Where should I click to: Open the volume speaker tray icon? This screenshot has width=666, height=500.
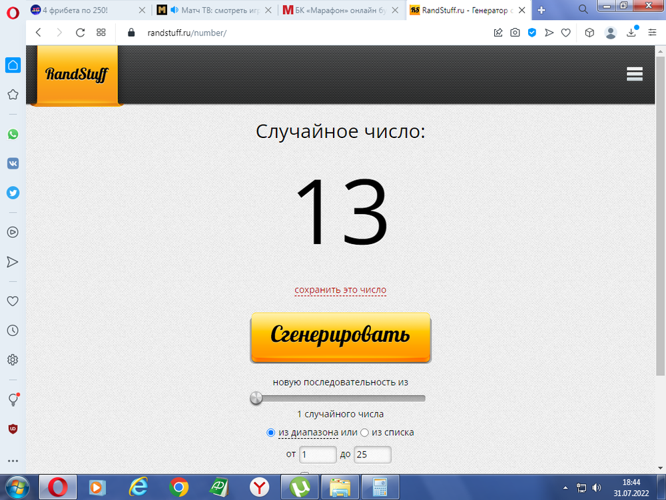click(597, 488)
